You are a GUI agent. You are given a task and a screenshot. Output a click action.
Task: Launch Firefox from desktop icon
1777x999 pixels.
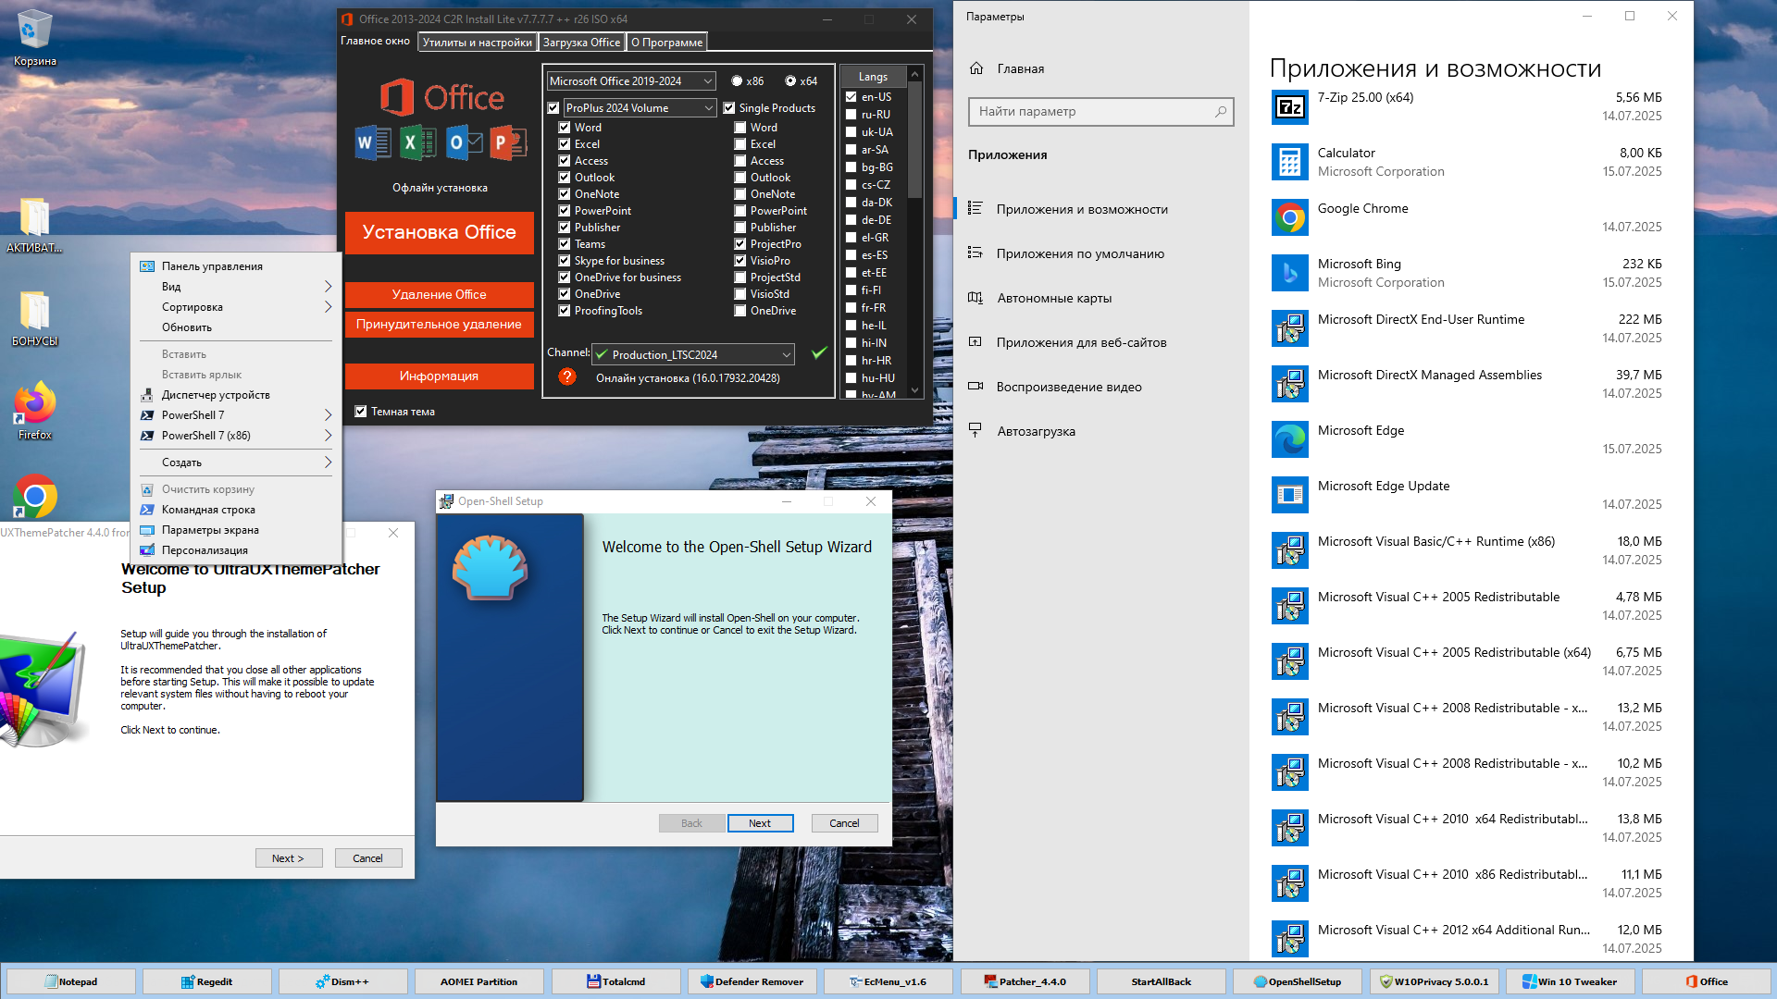pos(34,410)
